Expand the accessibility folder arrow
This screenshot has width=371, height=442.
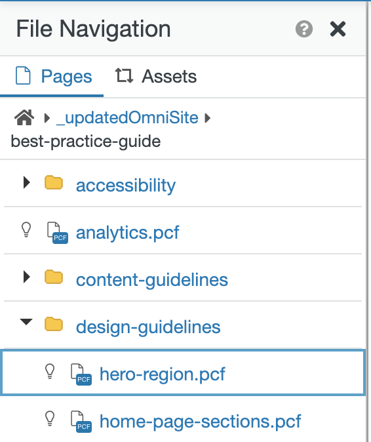pyautogui.click(x=27, y=182)
